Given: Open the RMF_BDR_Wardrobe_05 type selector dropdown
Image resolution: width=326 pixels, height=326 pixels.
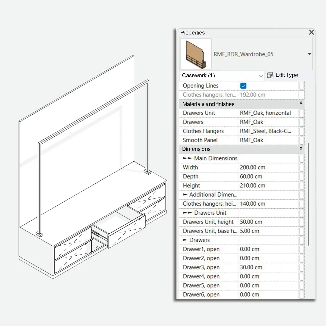Looking at the screenshot, I should click(x=309, y=54).
